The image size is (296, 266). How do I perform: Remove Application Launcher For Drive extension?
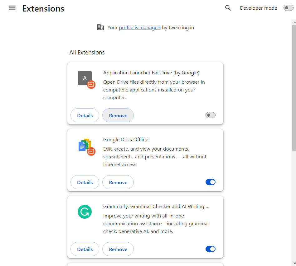click(x=118, y=115)
